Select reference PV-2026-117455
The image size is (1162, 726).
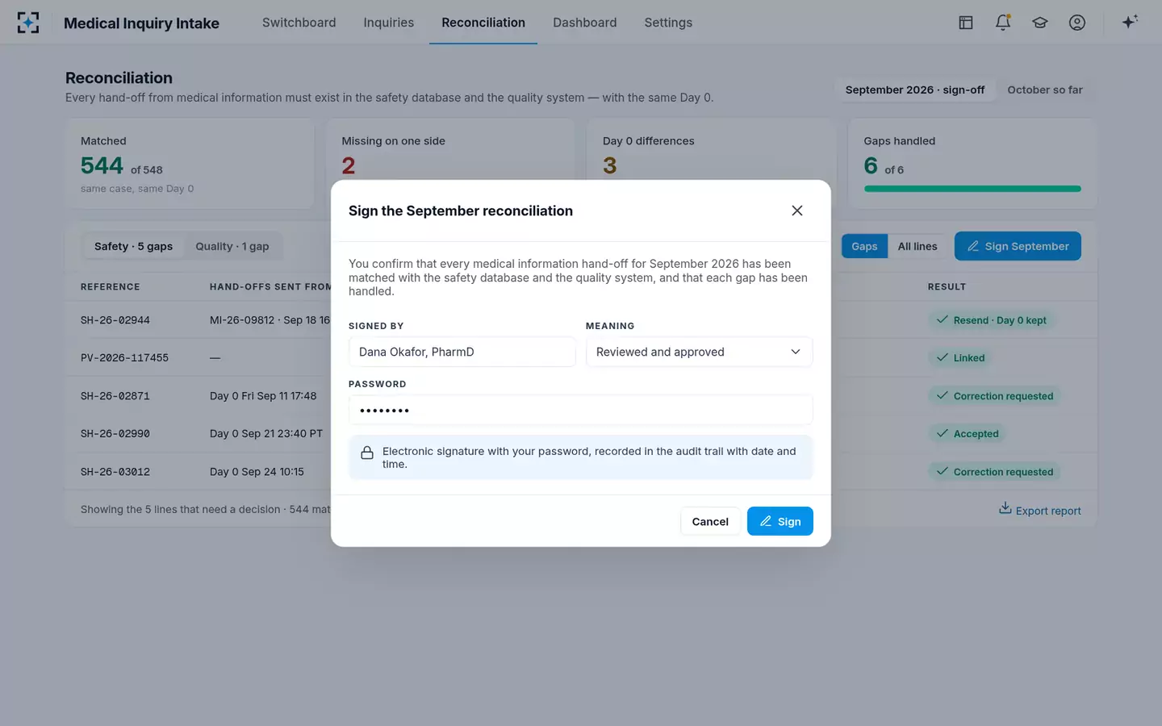pos(125,358)
